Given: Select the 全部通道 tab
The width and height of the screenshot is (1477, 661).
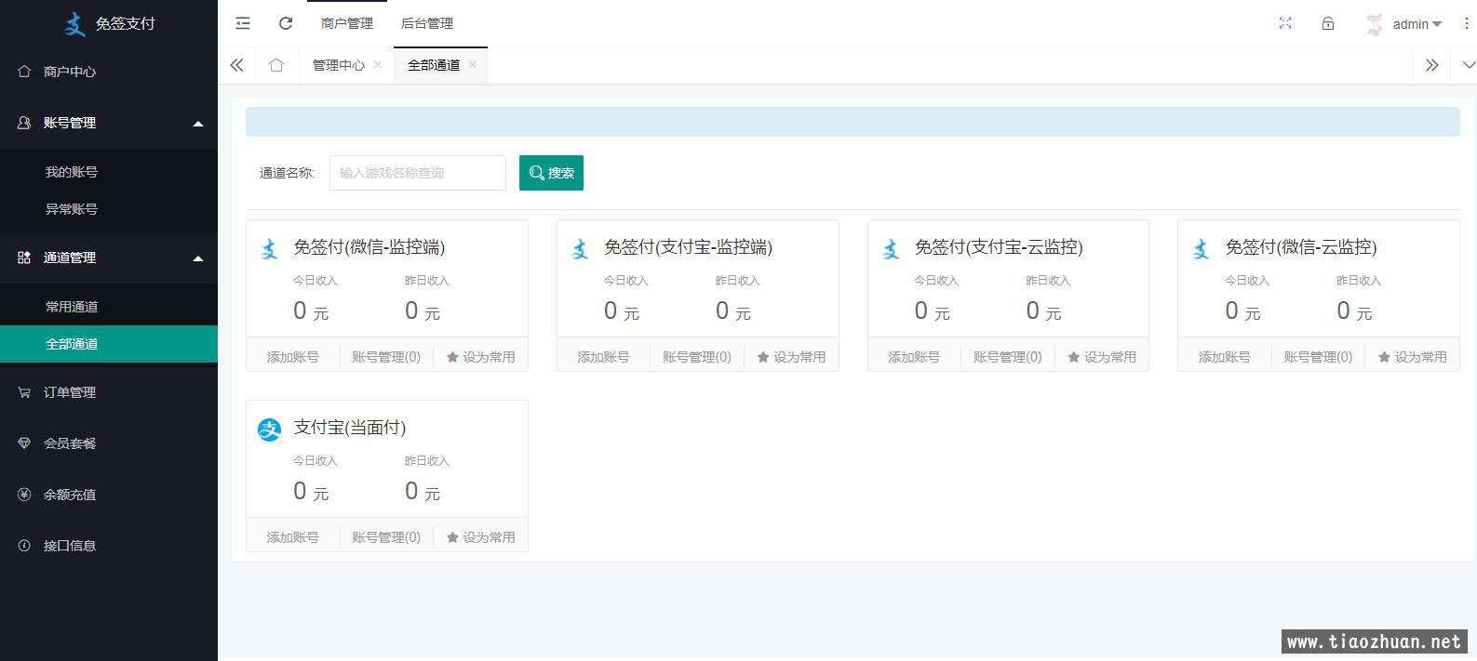Looking at the screenshot, I should (x=434, y=65).
